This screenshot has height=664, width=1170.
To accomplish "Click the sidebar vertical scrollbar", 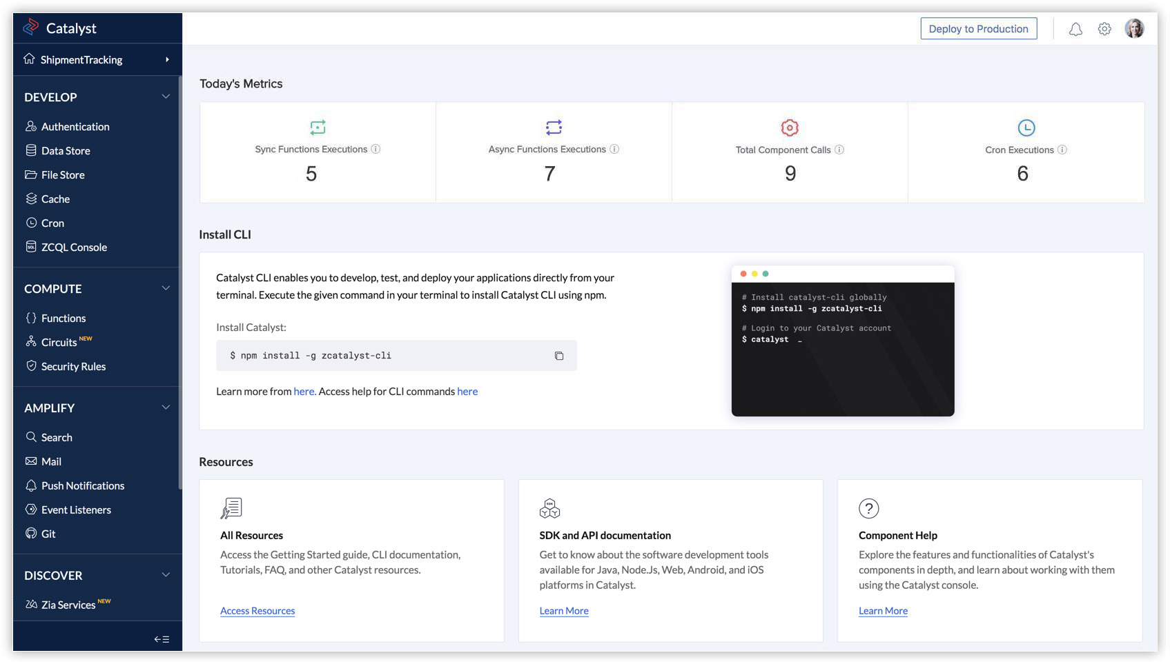I will pos(180,283).
